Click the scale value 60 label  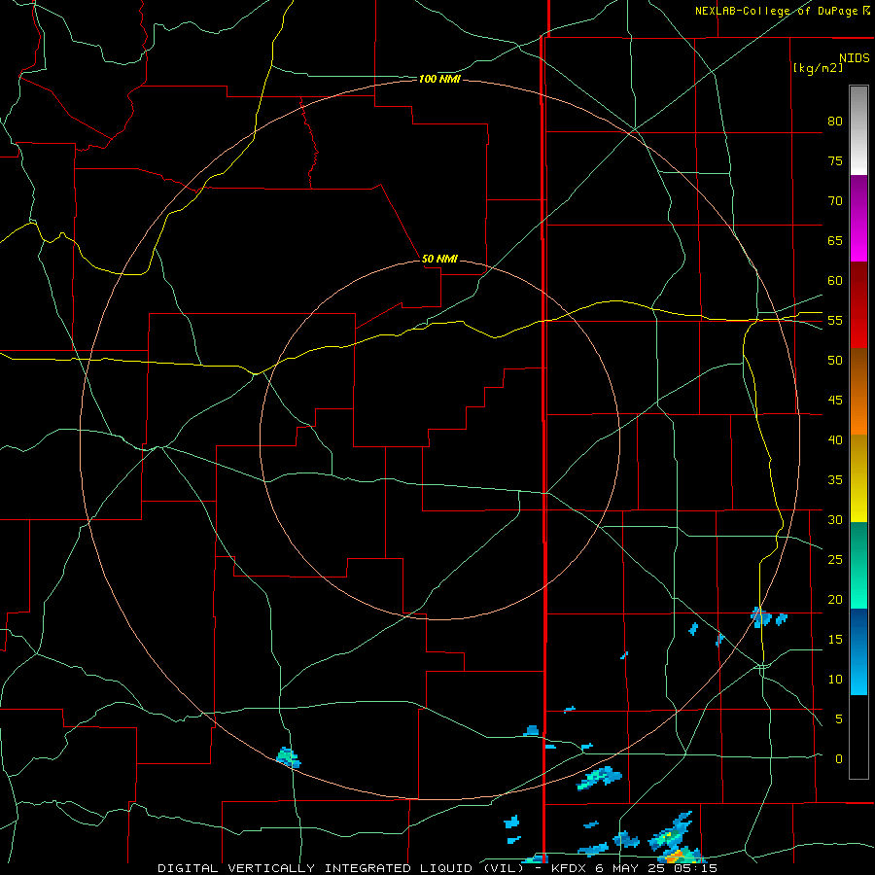click(835, 281)
